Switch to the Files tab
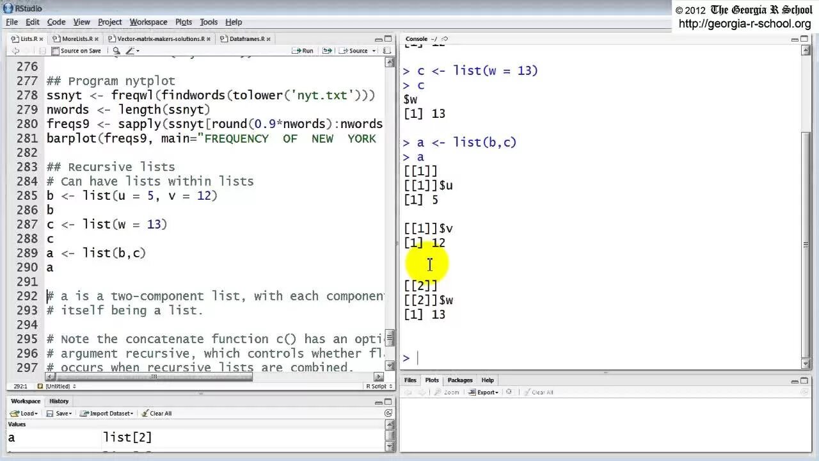The width and height of the screenshot is (819, 461). point(410,380)
